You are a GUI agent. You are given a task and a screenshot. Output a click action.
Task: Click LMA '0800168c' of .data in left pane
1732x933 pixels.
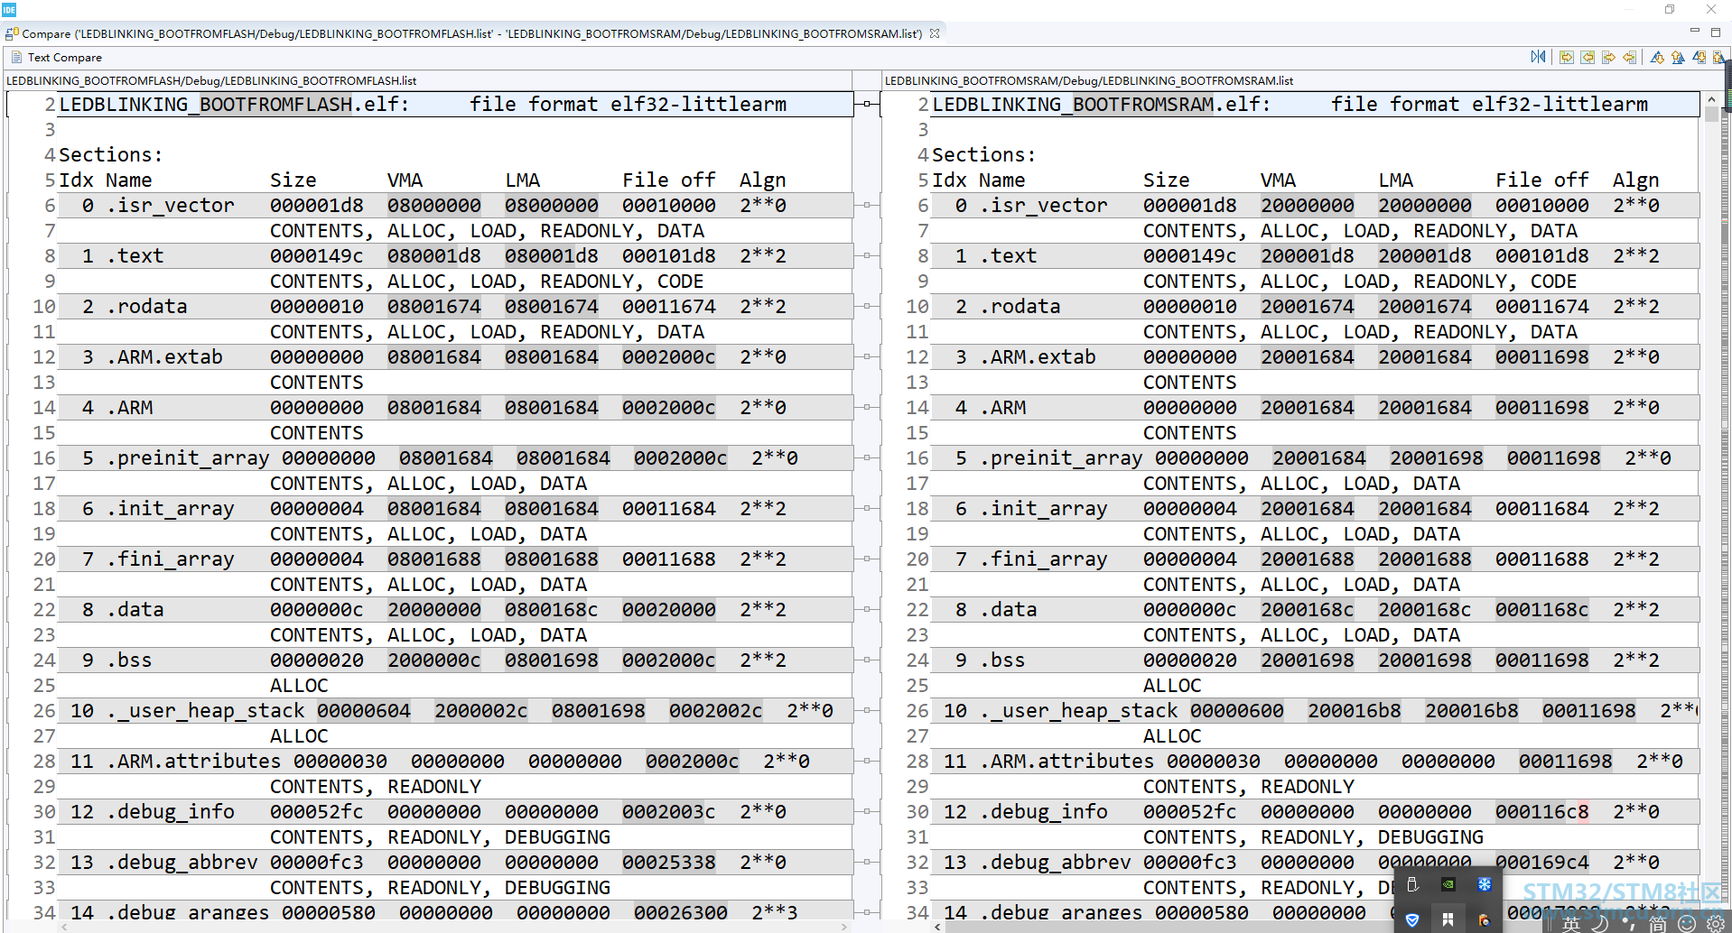[x=552, y=610]
